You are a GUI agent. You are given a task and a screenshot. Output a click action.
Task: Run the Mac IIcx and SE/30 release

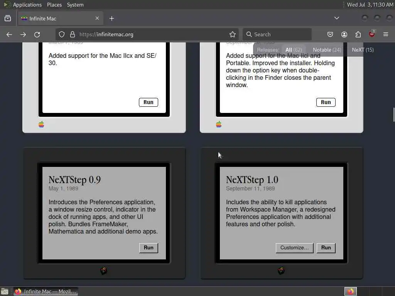(149, 102)
